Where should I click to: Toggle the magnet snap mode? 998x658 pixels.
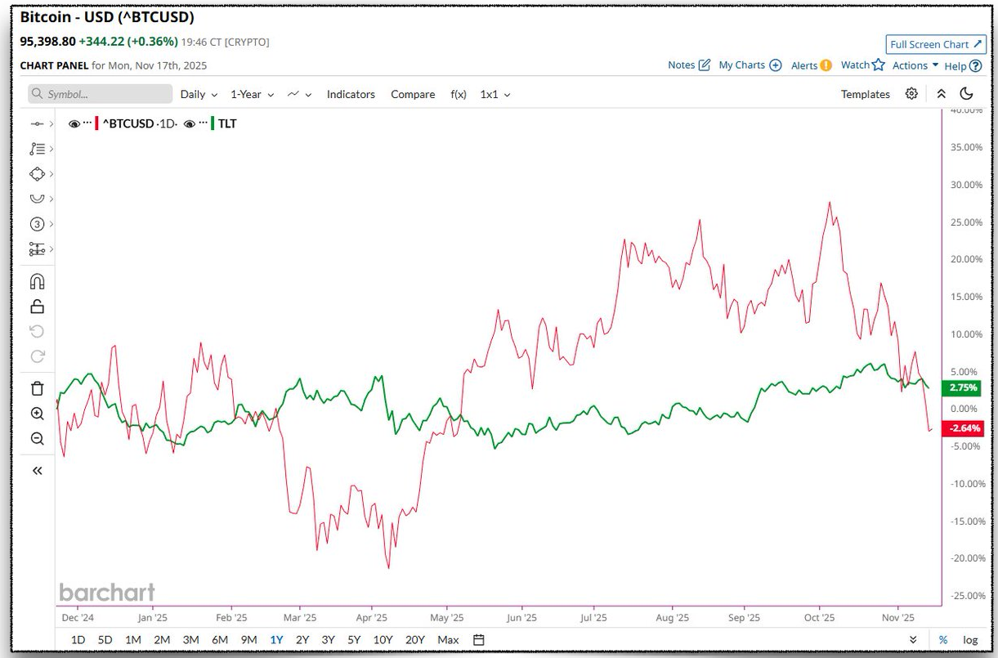coord(37,281)
